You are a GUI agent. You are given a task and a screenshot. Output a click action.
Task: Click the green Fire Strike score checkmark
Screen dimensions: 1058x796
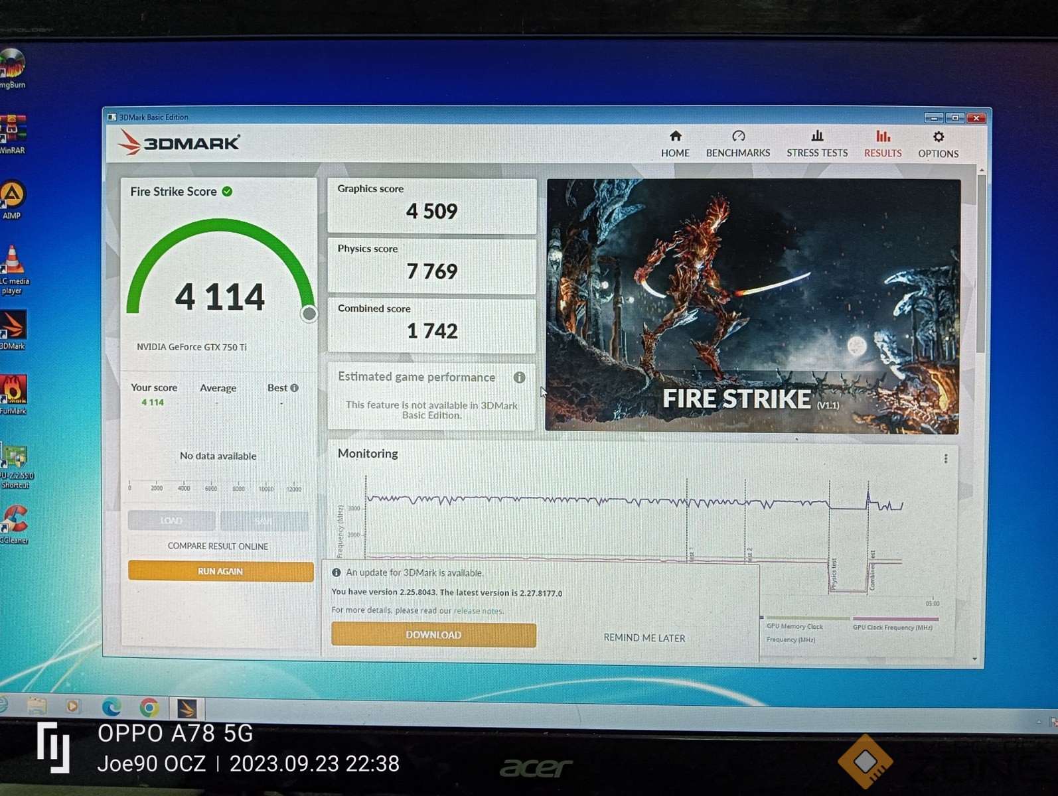tap(227, 191)
